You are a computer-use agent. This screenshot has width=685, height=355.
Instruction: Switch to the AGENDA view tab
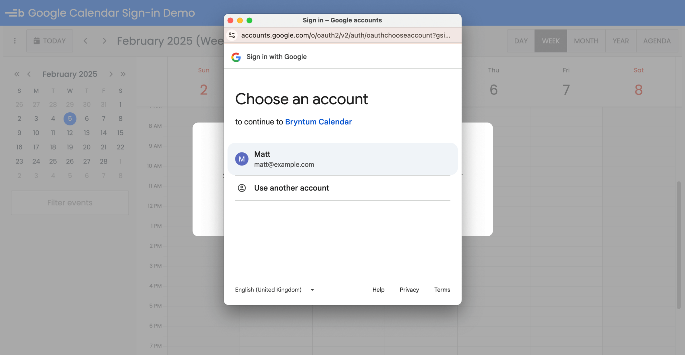pyautogui.click(x=657, y=41)
